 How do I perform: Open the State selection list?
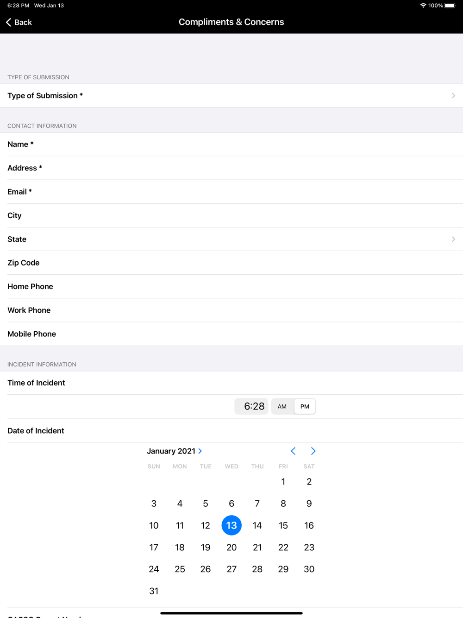point(231,240)
